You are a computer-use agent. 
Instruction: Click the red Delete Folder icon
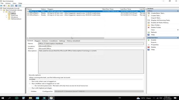(149, 27)
